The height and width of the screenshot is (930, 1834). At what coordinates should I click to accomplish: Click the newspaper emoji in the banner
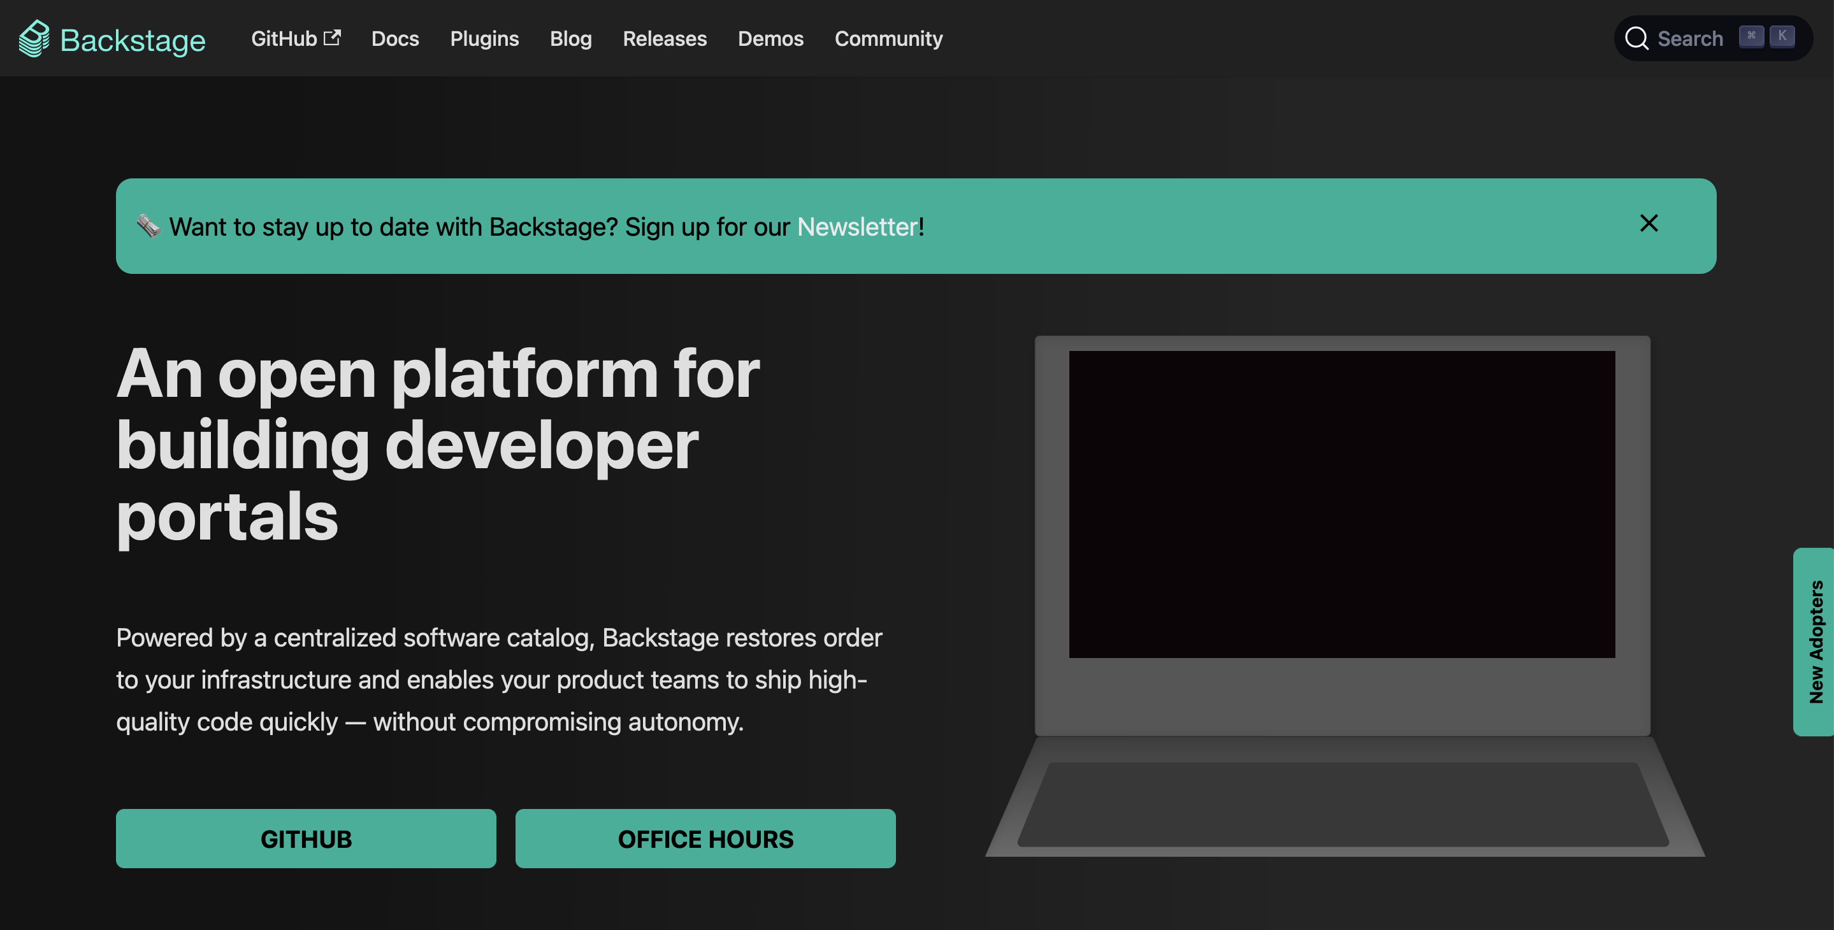pyautogui.click(x=148, y=226)
